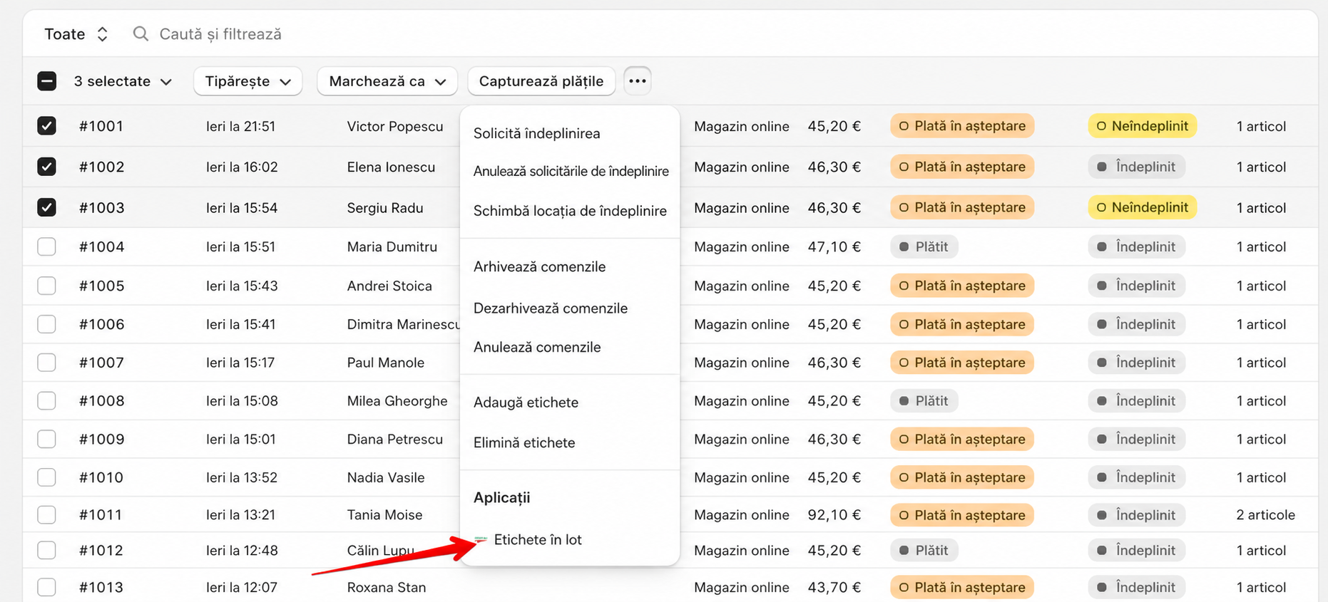Click Neîndeplinit badge on order #1003
1328x602 pixels.
pyautogui.click(x=1143, y=207)
